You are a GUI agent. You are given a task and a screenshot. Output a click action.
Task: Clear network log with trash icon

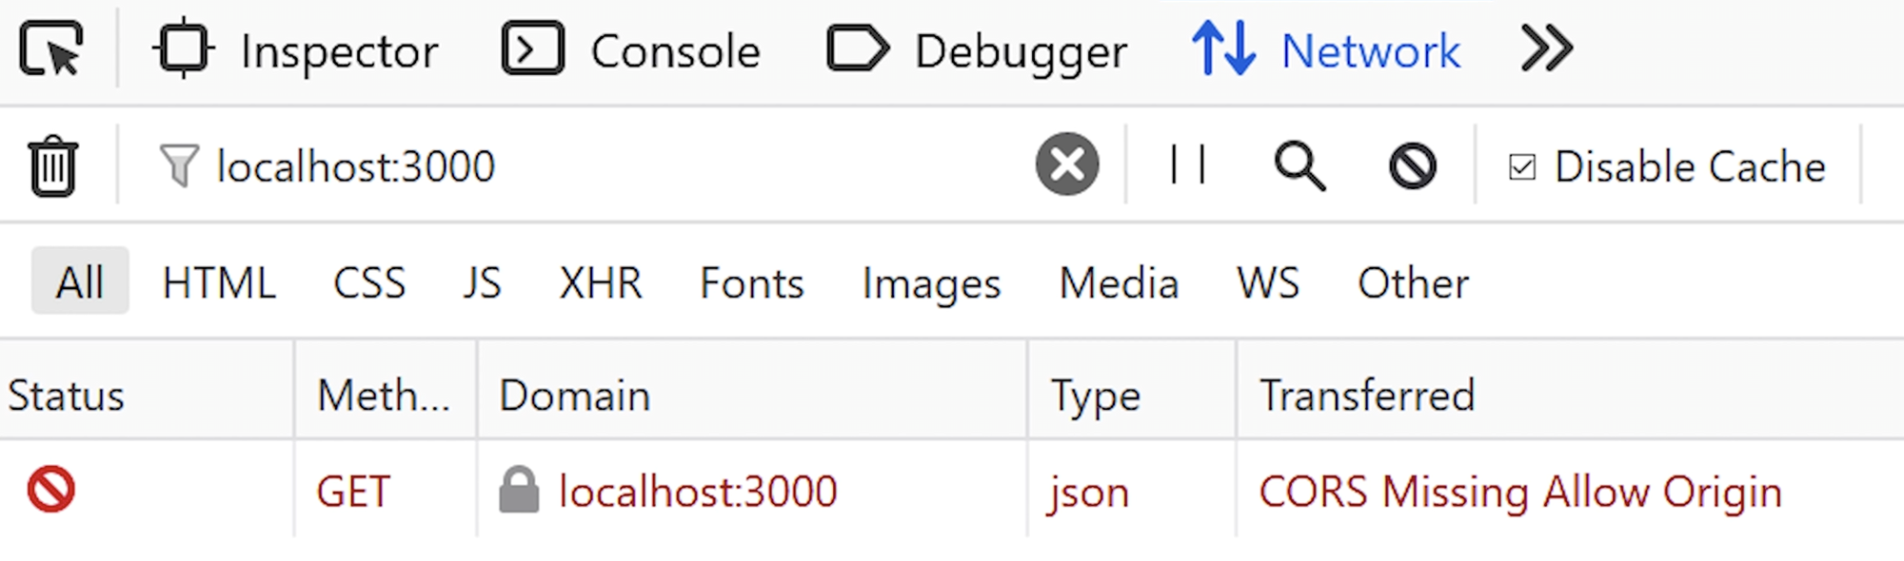click(52, 165)
